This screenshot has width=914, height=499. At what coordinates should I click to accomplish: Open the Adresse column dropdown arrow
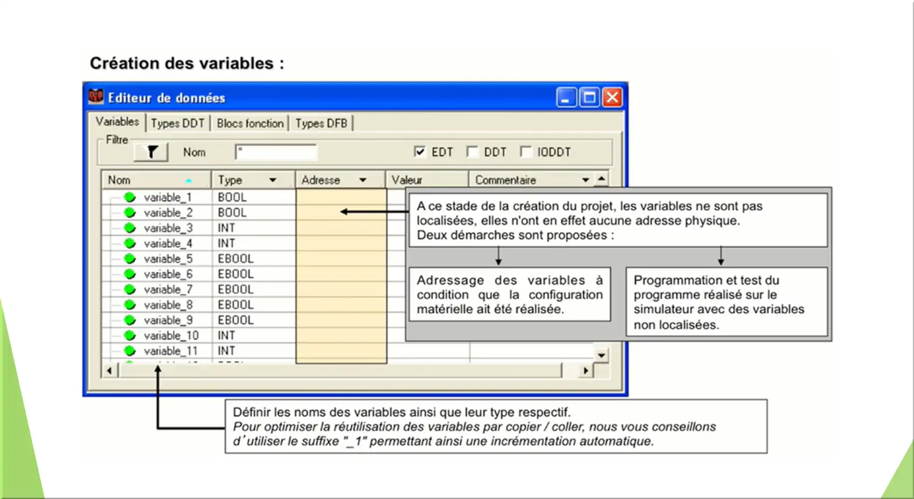point(363,180)
